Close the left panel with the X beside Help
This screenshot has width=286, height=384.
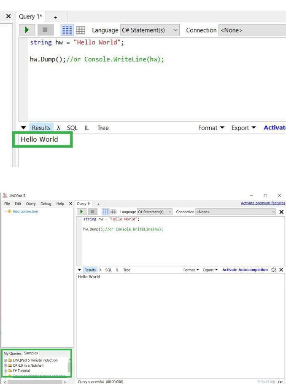pyautogui.click(x=70, y=204)
